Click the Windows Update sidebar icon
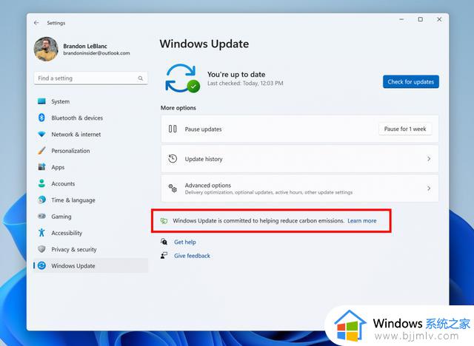This screenshot has width=474, height=346. coord(41,265)
